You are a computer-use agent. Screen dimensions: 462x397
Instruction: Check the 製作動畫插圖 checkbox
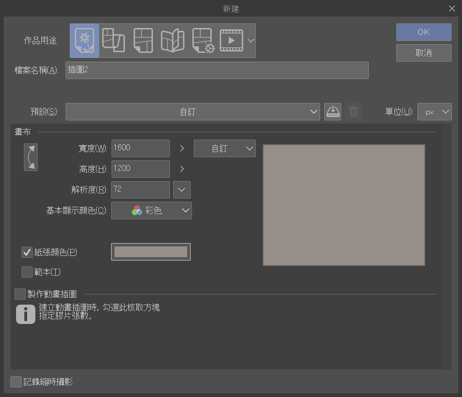coord(20,294)
